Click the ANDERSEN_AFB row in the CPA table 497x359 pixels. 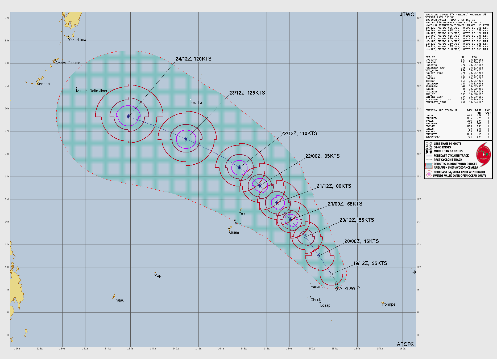point(454,68)
